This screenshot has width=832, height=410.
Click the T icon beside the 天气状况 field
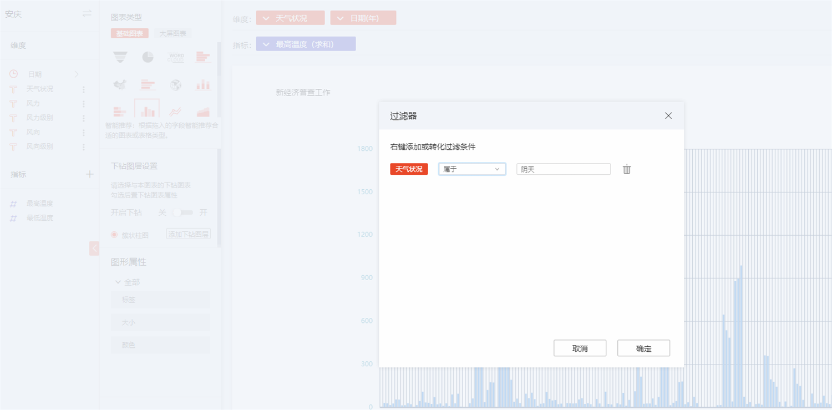click(x=13, y=89)
